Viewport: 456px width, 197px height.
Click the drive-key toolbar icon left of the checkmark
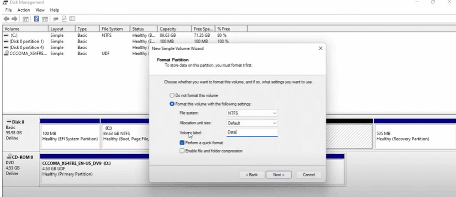point(56,19)
